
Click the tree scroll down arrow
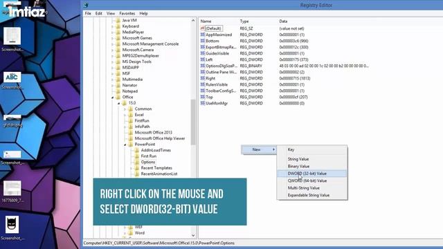click(x=193, y=235)
